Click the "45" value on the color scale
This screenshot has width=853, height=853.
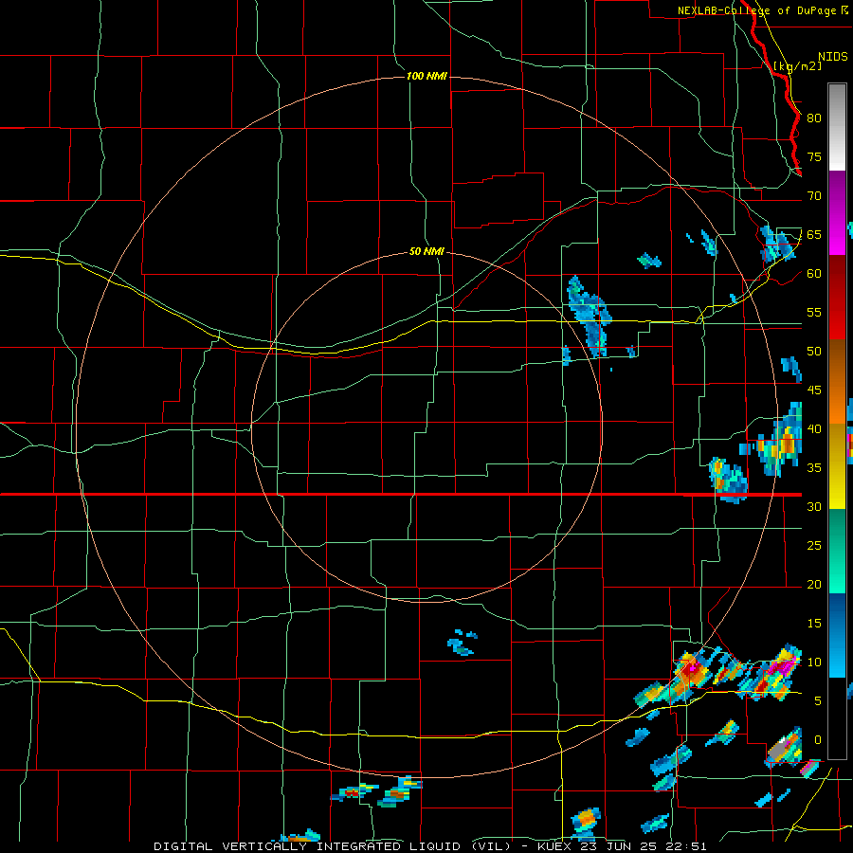coord(814,390)
